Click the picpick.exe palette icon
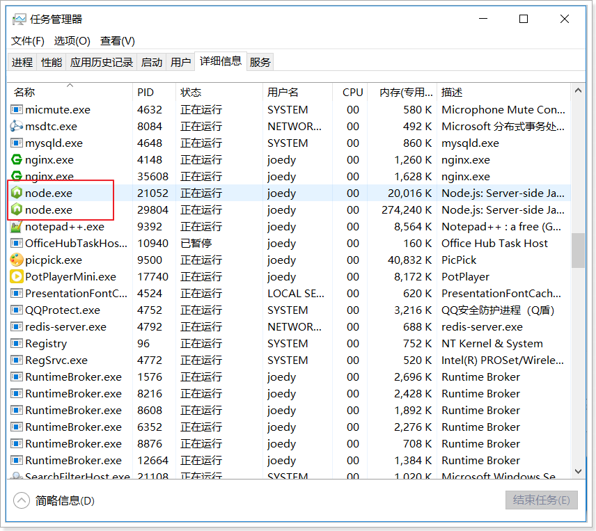Image resolution: width=596 pixels, height=531 pixels. [16, 260]
